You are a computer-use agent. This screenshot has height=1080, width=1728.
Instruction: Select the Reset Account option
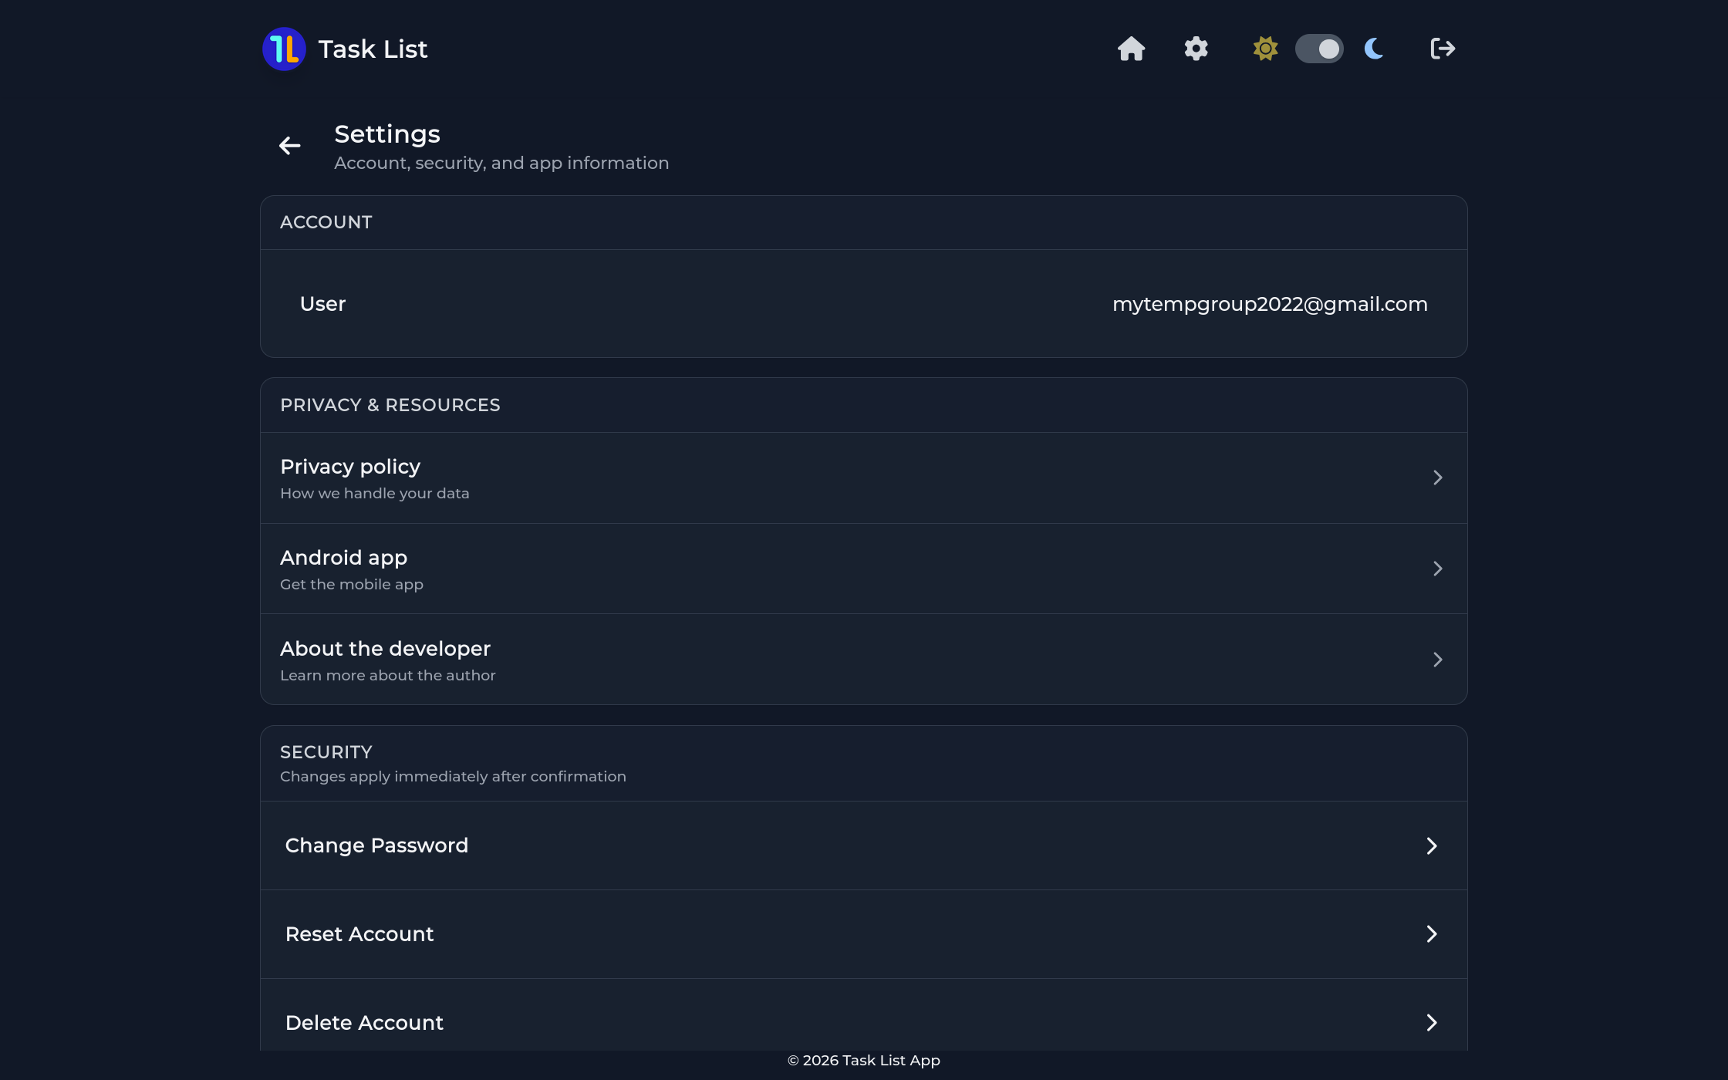pyautogui.click(x=863, y=934)
